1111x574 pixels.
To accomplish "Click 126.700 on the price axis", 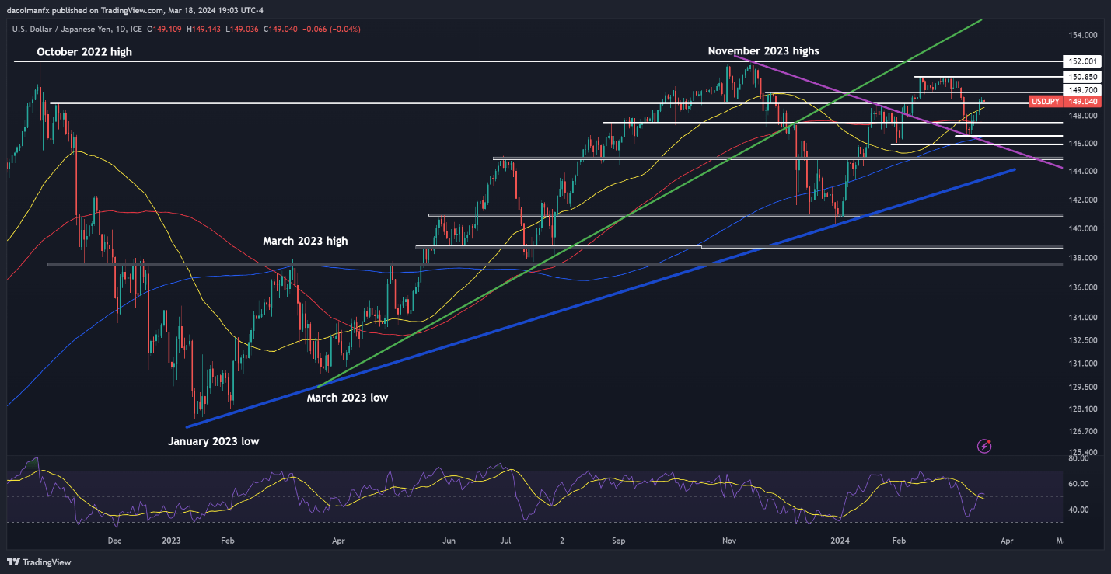I will (x=1081, y=431).
